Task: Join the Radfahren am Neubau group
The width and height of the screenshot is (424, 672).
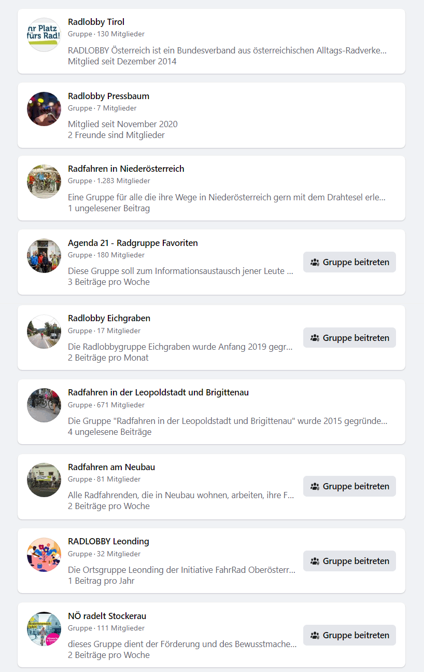Action: click(x=349, y=486)
